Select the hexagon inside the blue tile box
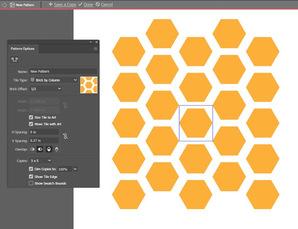298x229 pixels. click(x=196, y=123)
